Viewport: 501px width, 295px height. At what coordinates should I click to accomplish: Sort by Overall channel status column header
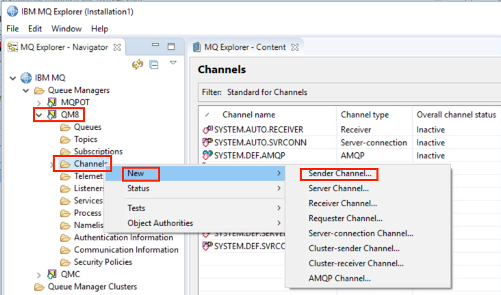click(x=457, y=115)
